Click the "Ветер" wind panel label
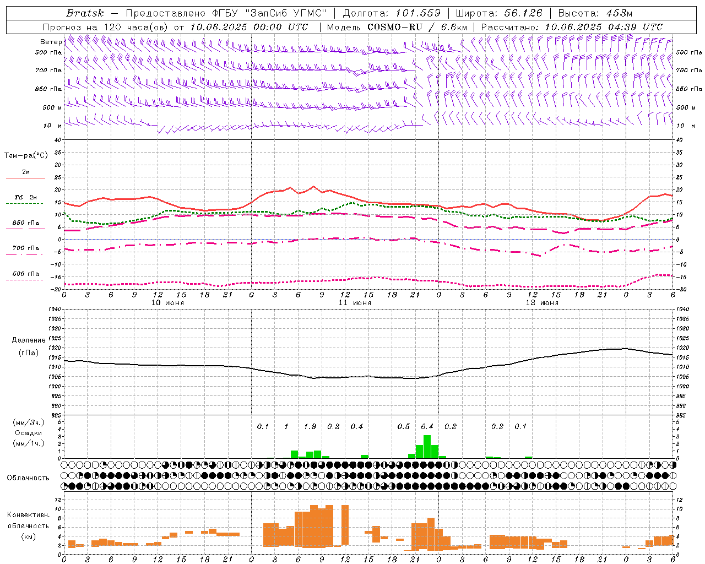 pos(51,42)
